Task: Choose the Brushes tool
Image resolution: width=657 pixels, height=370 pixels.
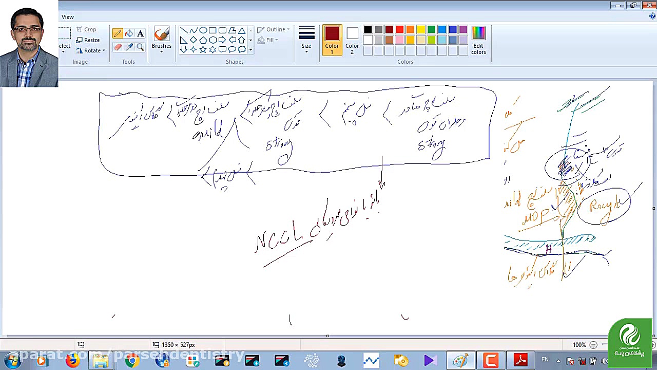Action: pos(161,38)
